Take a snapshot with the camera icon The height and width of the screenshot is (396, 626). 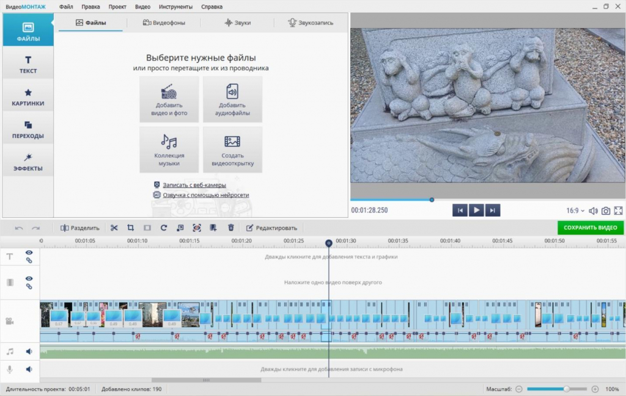coord(605,211)
